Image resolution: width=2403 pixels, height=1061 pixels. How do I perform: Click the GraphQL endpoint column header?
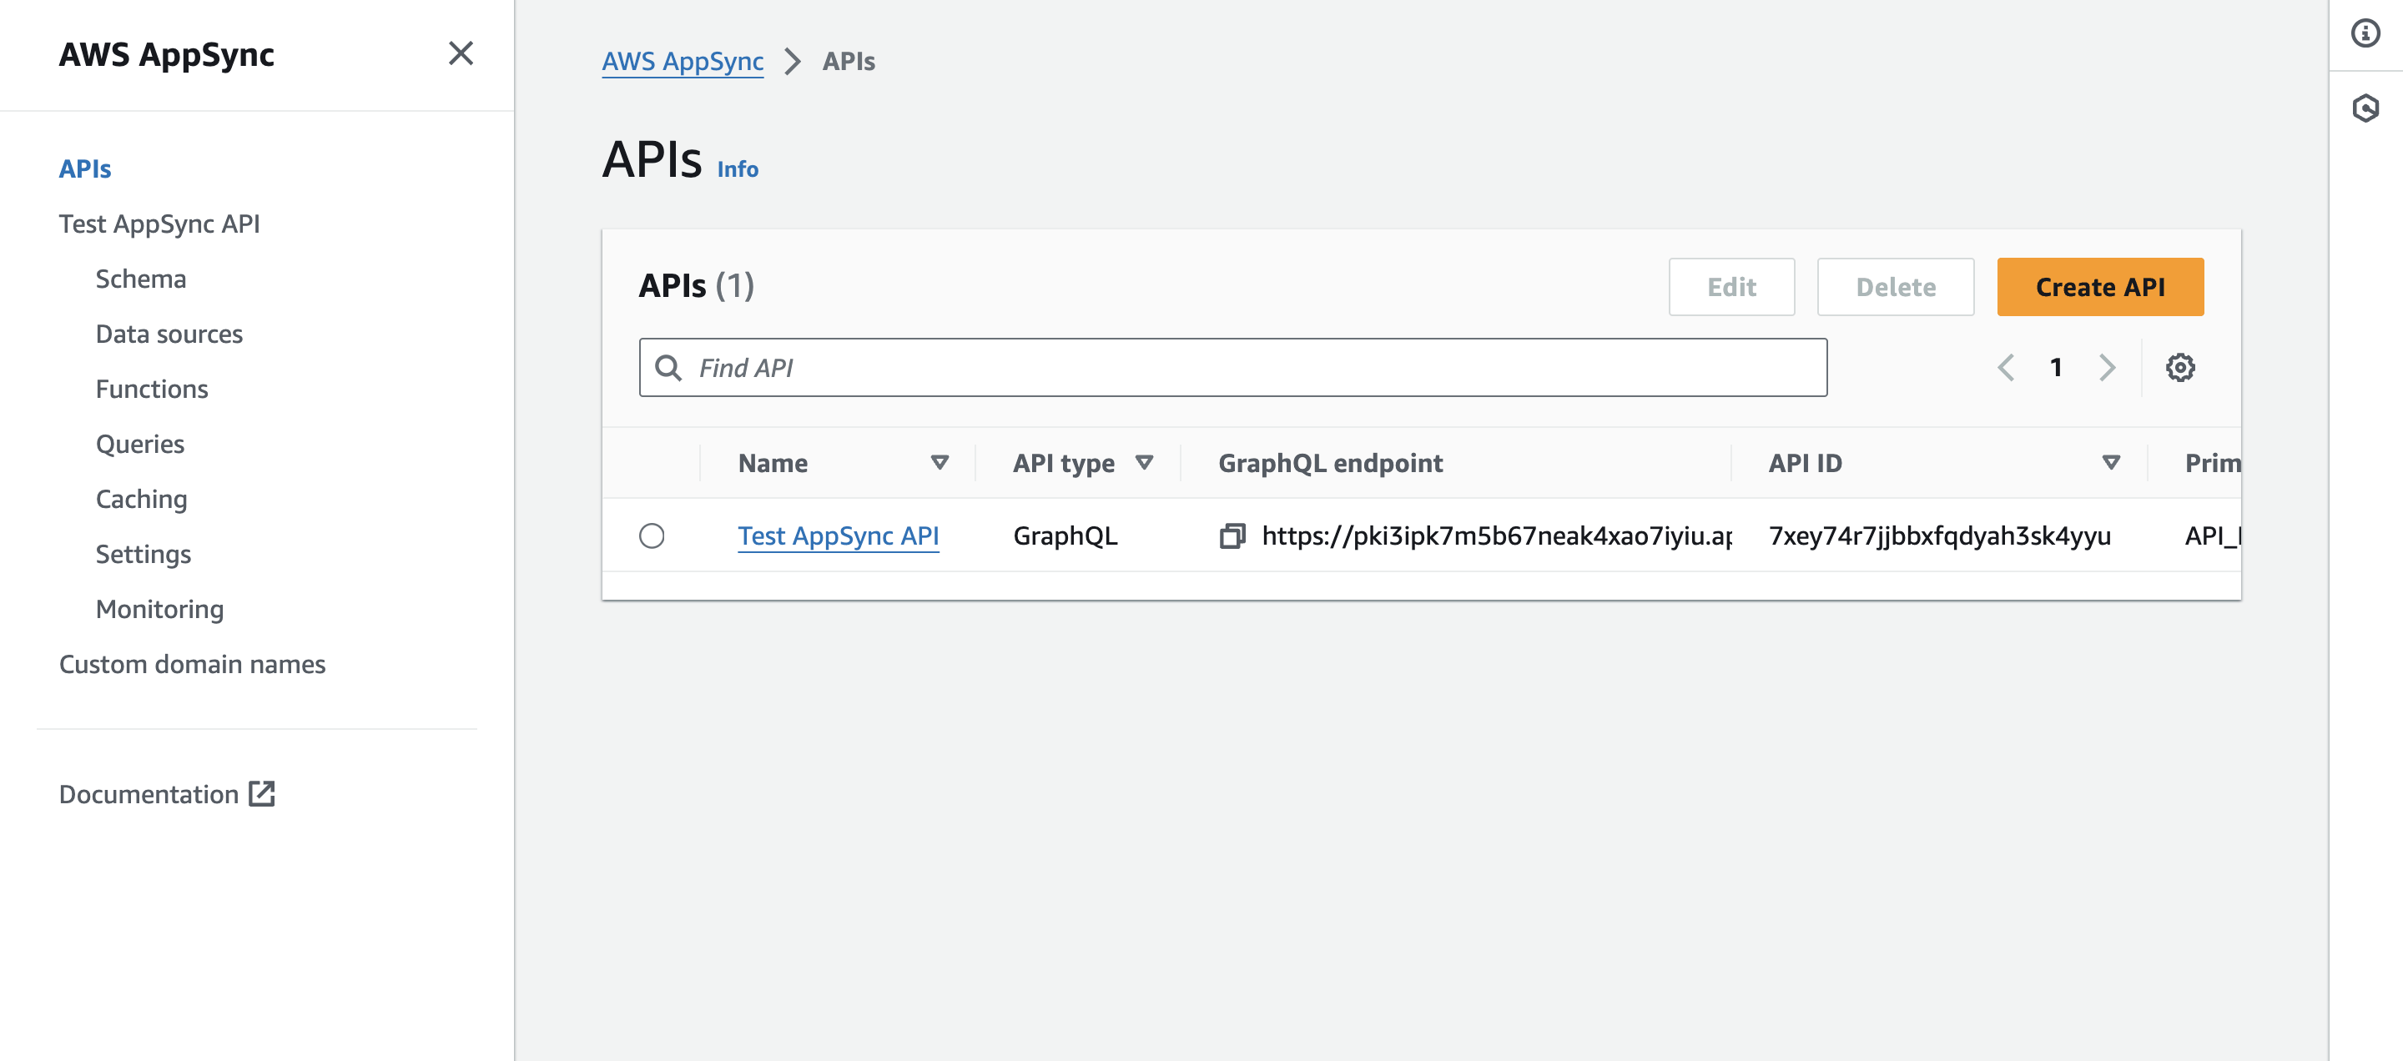tap(1330, 464)
